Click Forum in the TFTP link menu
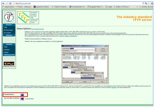The image size is (154, 108). pos(32,22)
